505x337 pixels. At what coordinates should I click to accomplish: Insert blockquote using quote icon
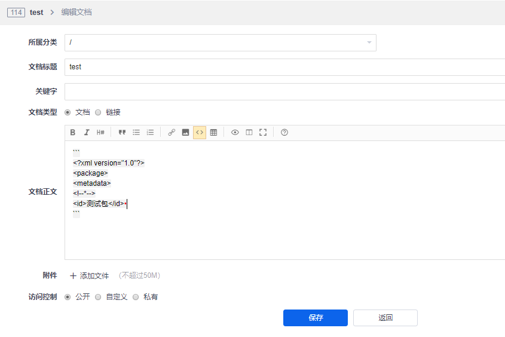coord(122,132)
